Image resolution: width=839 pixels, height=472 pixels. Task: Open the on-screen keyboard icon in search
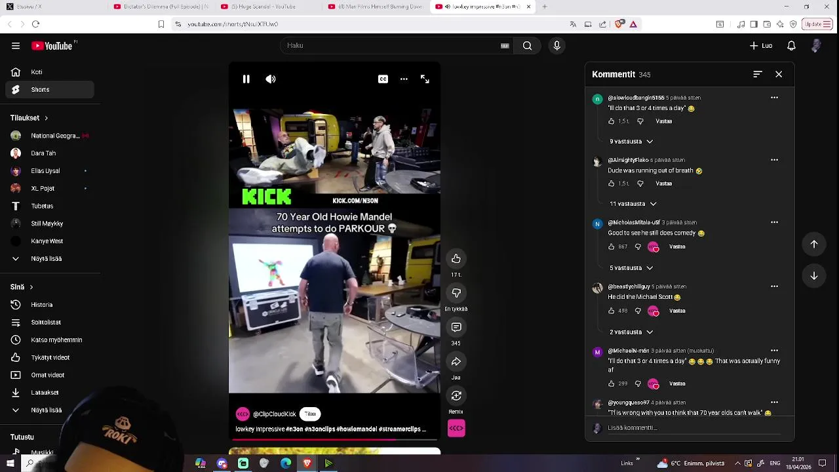[505, 46]
